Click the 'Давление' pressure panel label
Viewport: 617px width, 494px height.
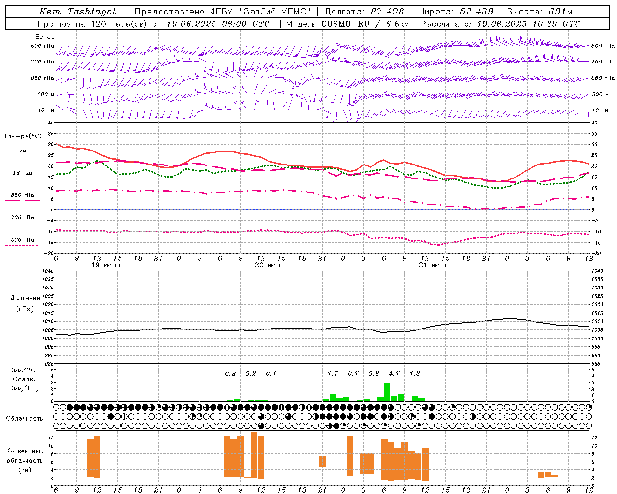[x=25, y=298]
